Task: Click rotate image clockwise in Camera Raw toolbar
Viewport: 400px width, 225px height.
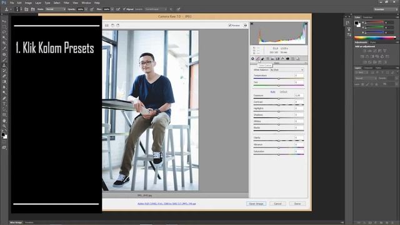Action: click(117, 25)
